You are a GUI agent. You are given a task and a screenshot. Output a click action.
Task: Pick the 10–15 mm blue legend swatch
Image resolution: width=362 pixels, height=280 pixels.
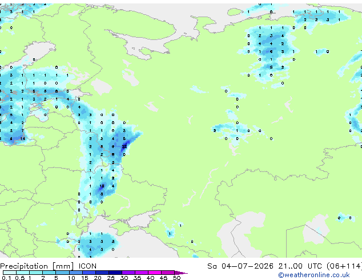click(75, 273)
